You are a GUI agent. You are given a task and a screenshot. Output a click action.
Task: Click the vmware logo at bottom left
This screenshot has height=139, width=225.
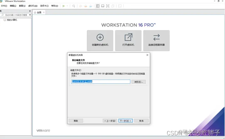coord(43,131)
